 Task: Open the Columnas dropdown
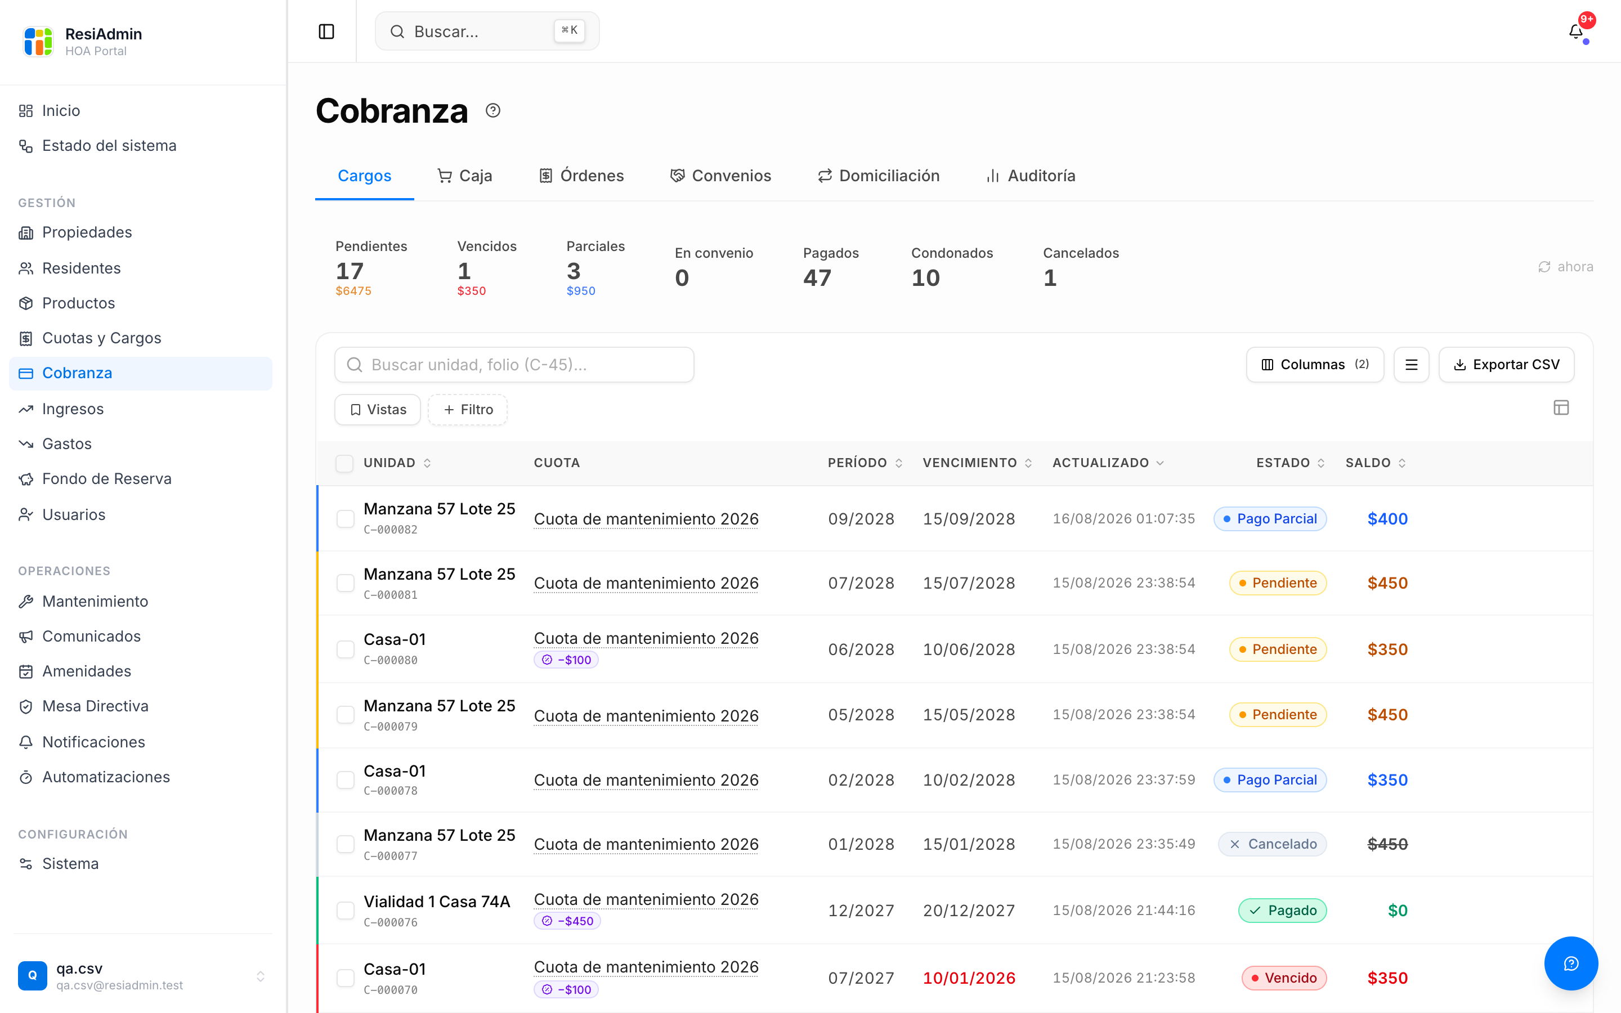1314,365
